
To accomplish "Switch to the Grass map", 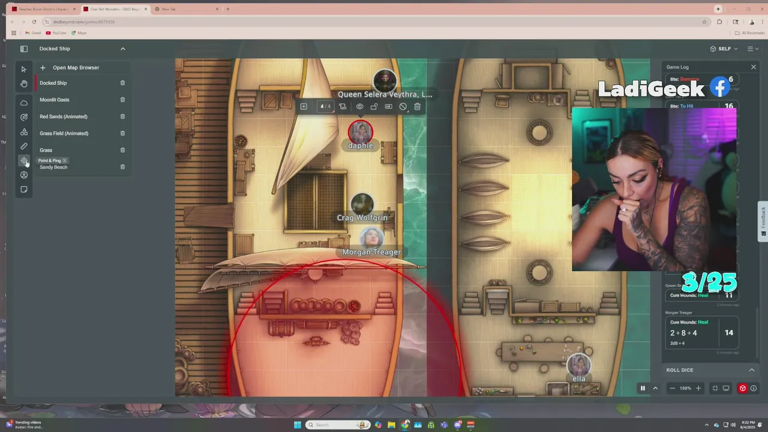I will coord(46,150).
